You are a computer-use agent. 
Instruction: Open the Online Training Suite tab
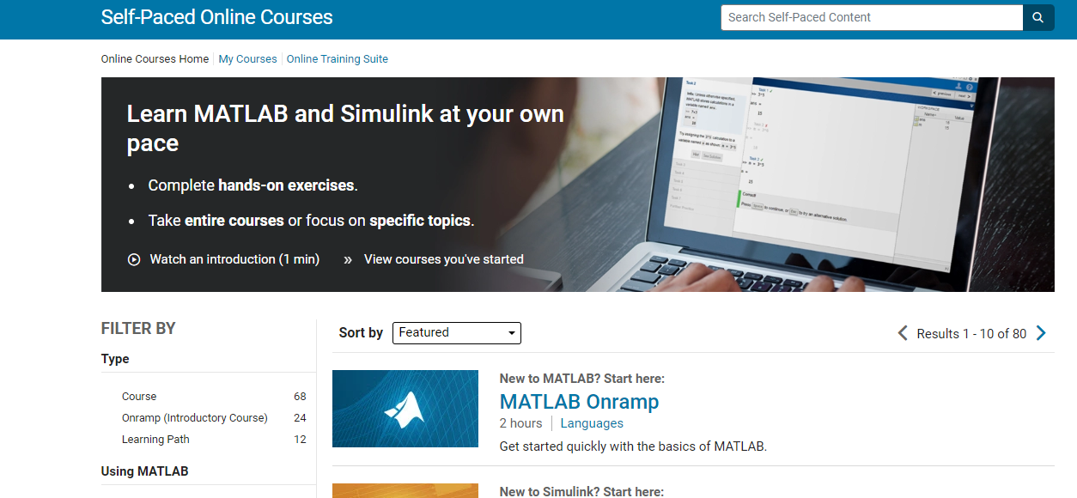[x=337, y=59]
